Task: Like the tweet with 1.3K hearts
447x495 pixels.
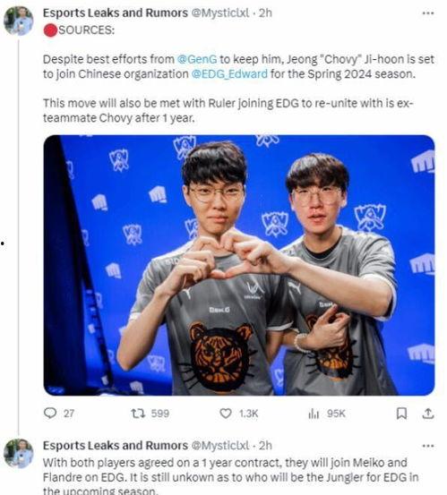Action: 226,414
